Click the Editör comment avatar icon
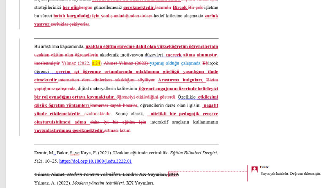The image size is (335, 188). (x=254, y=169)
